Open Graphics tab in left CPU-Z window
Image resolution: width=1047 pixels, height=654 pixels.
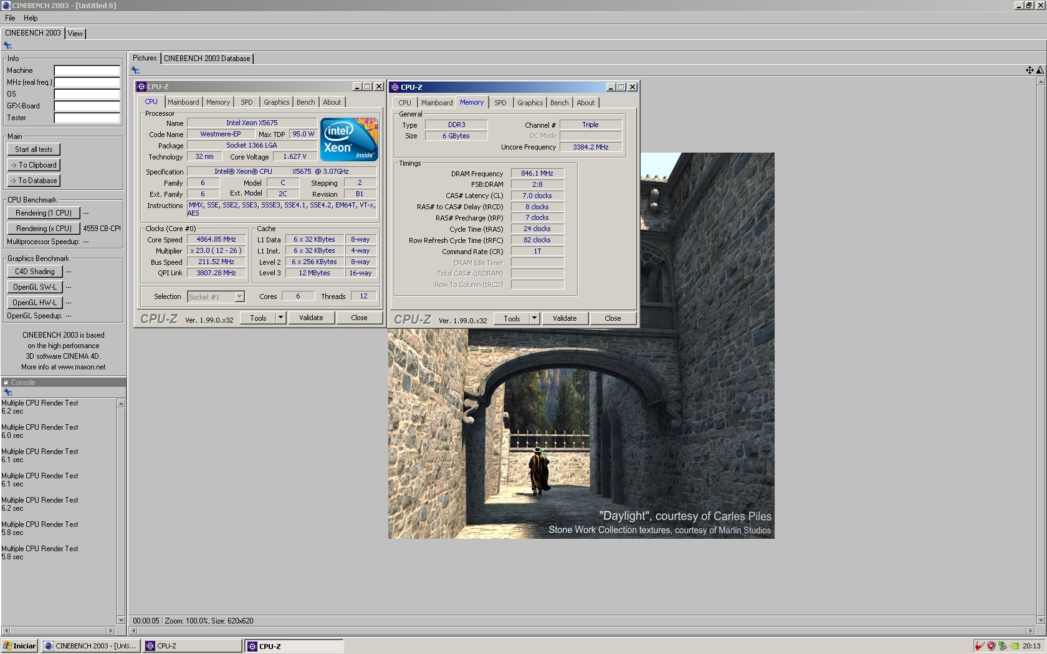[x=277, y=102]
